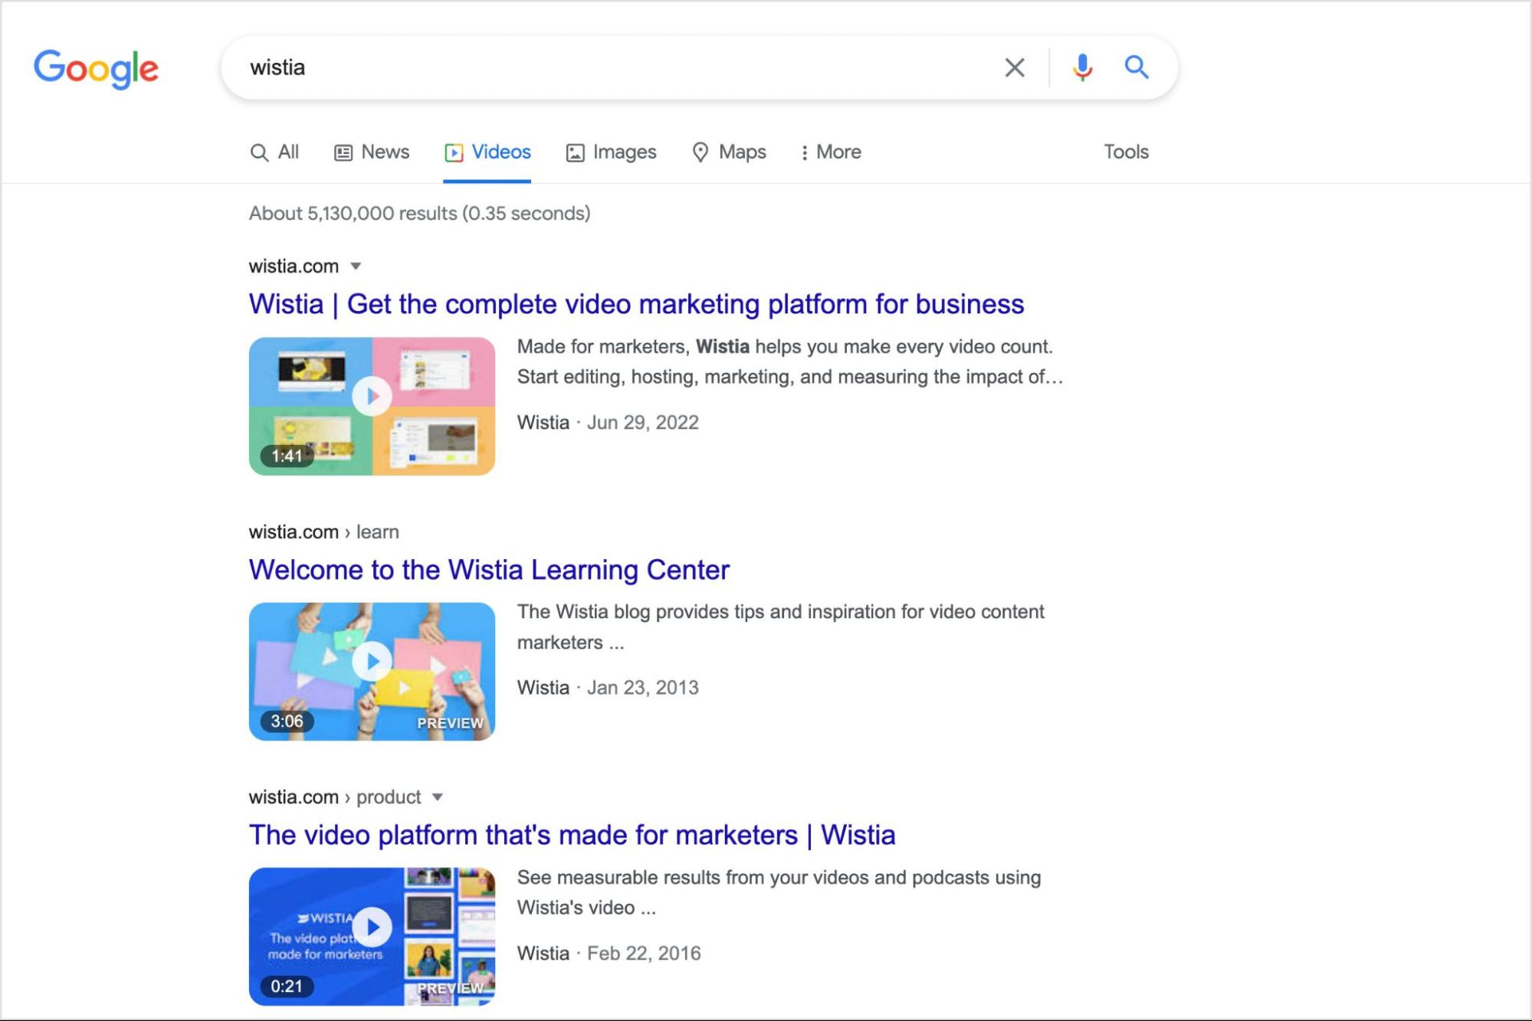This screenshot has height=1021, width=1532.
Task: Open the 'Welcome to the Wistia Learning Center' link
Action: point(489,570)
